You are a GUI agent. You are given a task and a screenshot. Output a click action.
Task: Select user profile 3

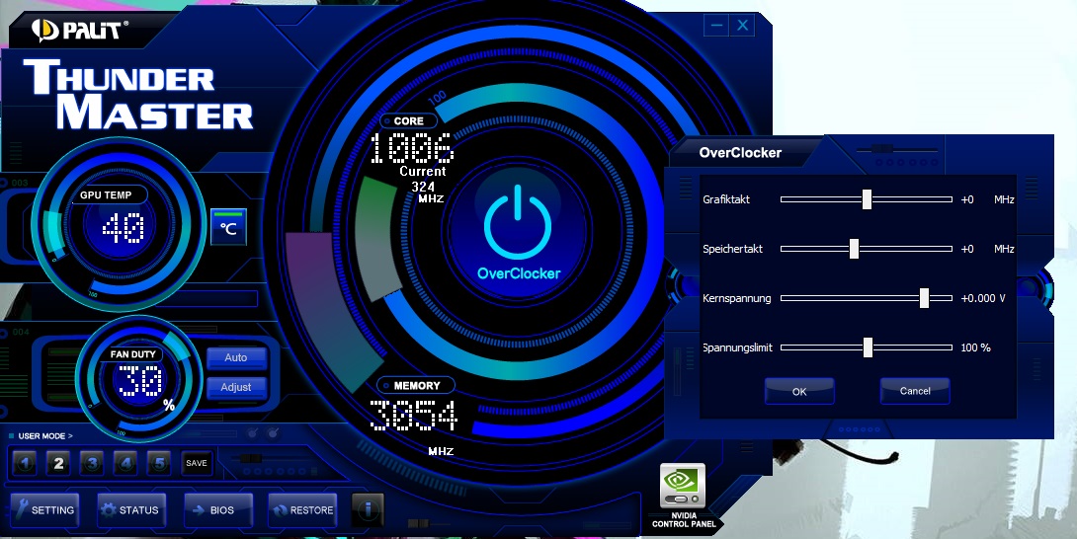click(92, 463)
